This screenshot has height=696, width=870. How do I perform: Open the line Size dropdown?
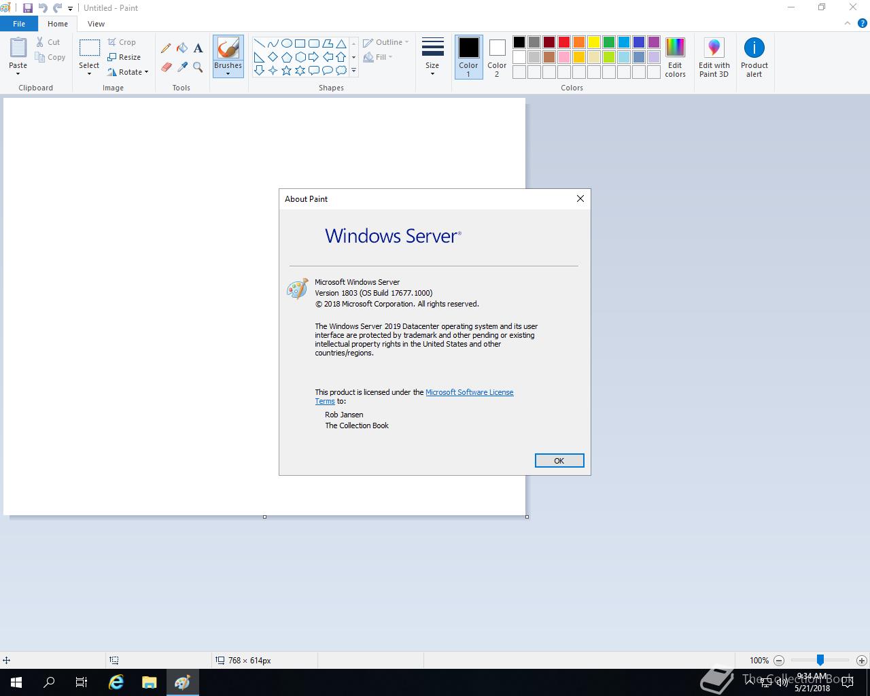[x=432, y=57]
